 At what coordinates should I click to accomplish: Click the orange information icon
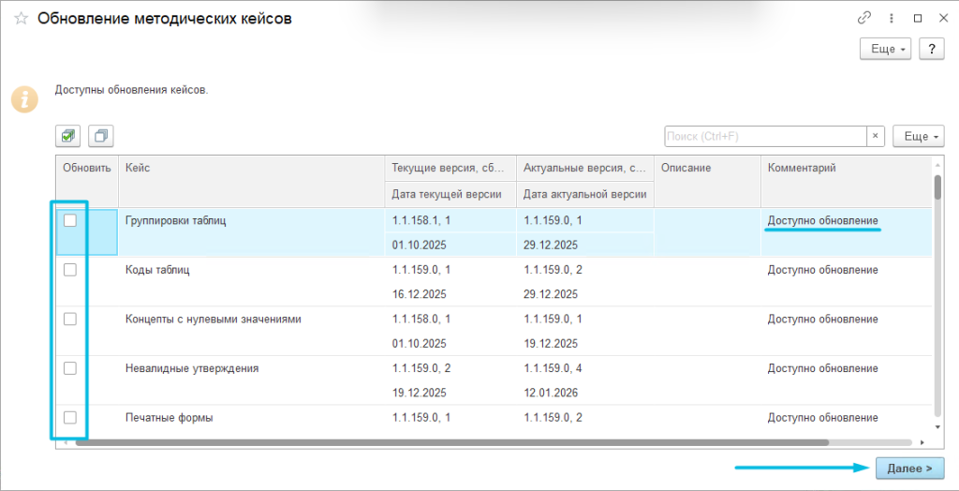point(24,98)
